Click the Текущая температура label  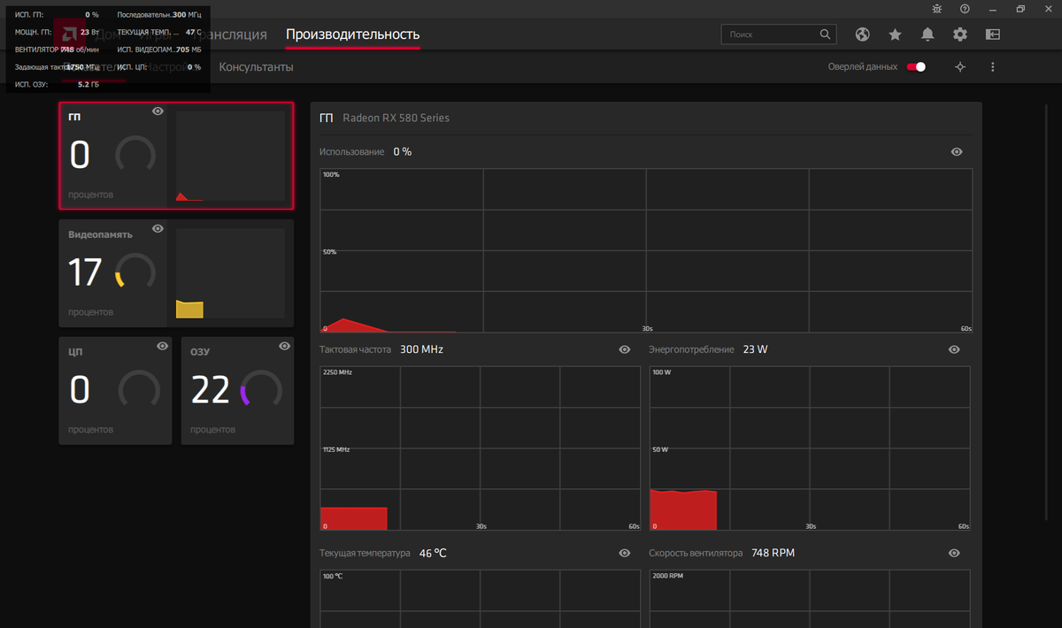[365, 553]
